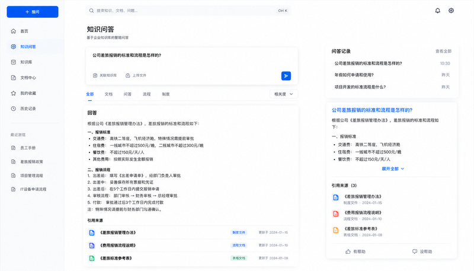Click the 表格文档 tag
The height and width of the screenshot is (271, 474).
pyautogui.click(x=239, y=259)
